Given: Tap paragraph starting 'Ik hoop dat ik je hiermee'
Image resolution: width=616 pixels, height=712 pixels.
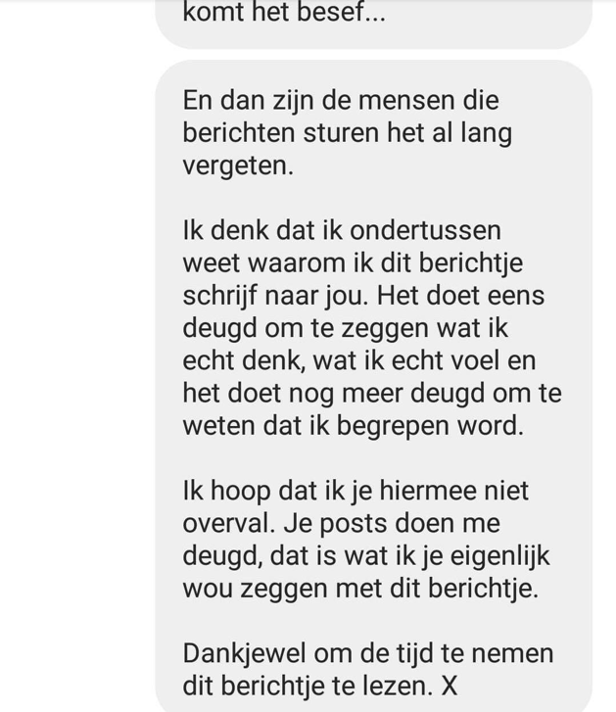Looking at the screenshot, I should (x=366, y=540).
